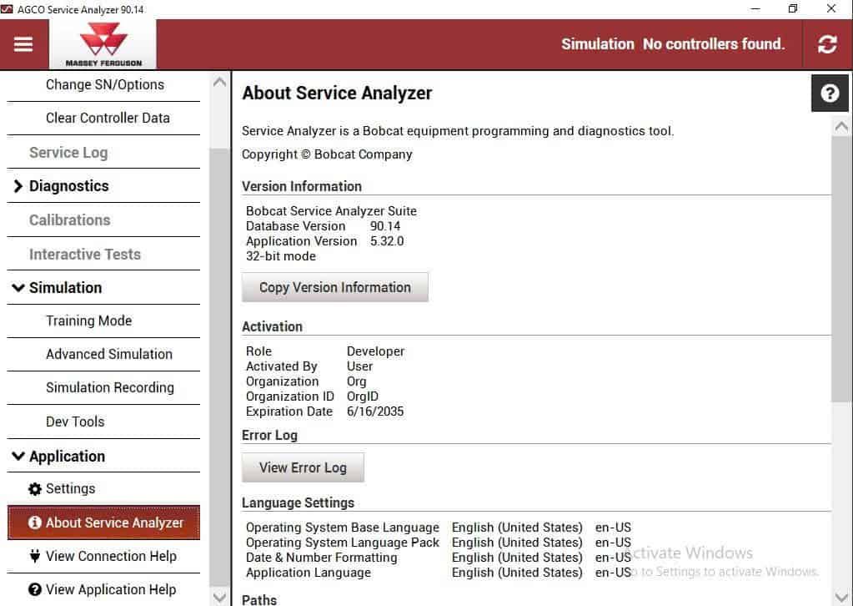Click the plug icon for View Connection Help
This screenshot has width=853, height=606.
(x=34, y=556)
